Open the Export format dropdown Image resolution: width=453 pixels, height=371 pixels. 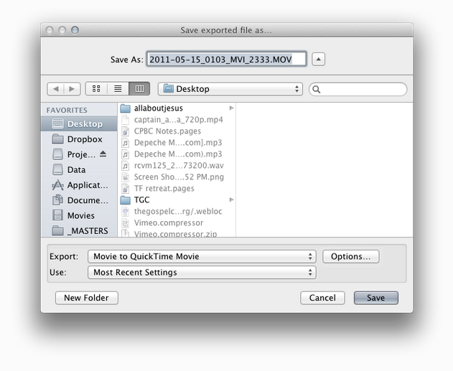pos(202,256)
